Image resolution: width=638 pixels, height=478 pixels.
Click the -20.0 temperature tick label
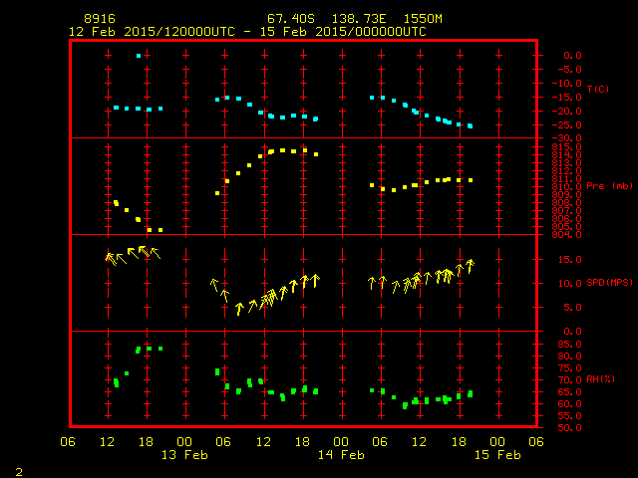click(x=567, y=111)
